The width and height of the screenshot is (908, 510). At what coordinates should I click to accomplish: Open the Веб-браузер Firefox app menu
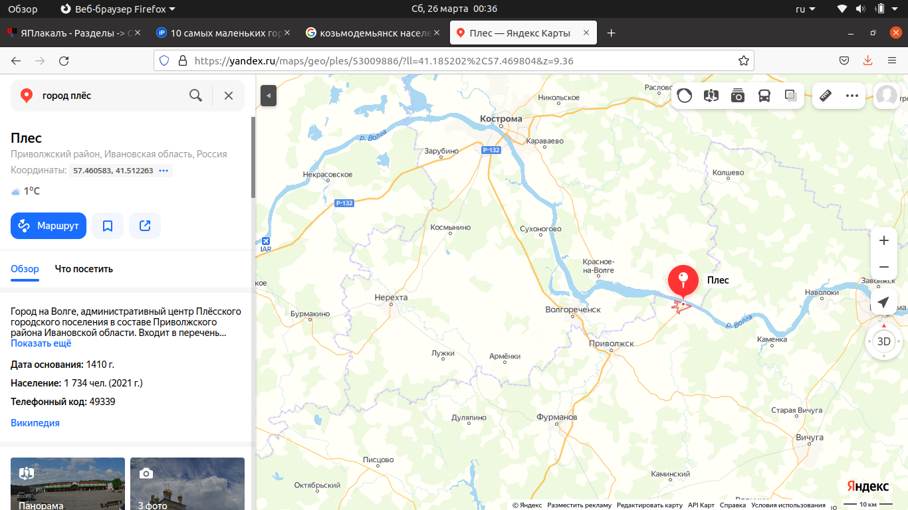point(118,9)
